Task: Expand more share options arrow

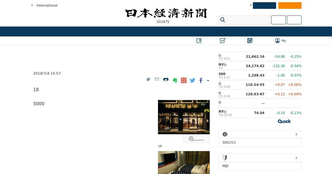Action: (x=208, y=81)
